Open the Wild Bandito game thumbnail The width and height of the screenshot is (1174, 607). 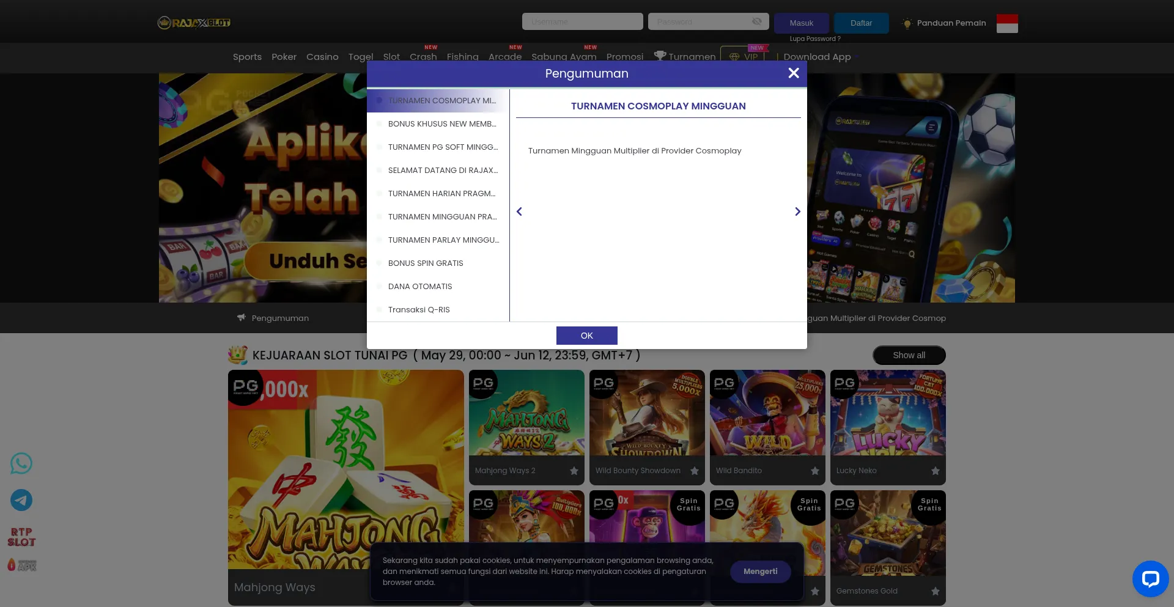[x=767, y=413]
